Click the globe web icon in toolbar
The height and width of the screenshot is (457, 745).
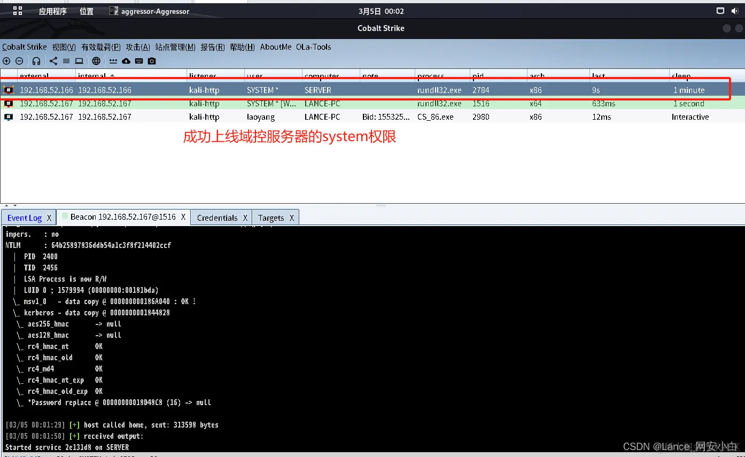96,61
